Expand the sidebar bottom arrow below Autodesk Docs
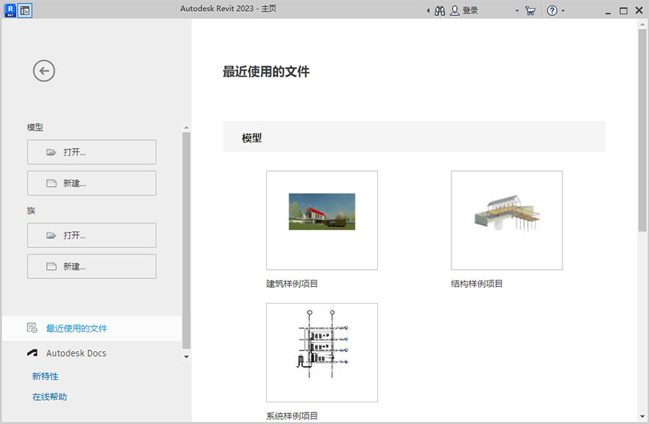 (x=186, y=356)
